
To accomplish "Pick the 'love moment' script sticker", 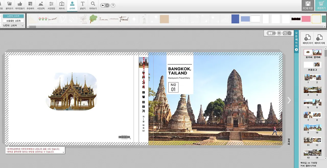I will coord(53,19).
